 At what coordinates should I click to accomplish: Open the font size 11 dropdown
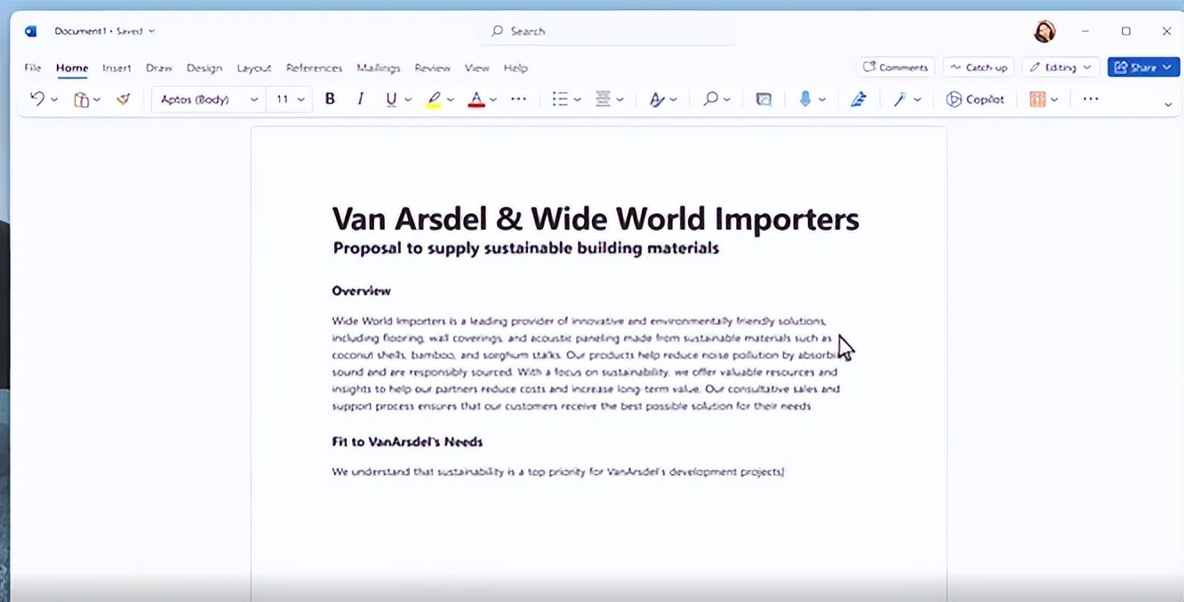coord(290,99)
